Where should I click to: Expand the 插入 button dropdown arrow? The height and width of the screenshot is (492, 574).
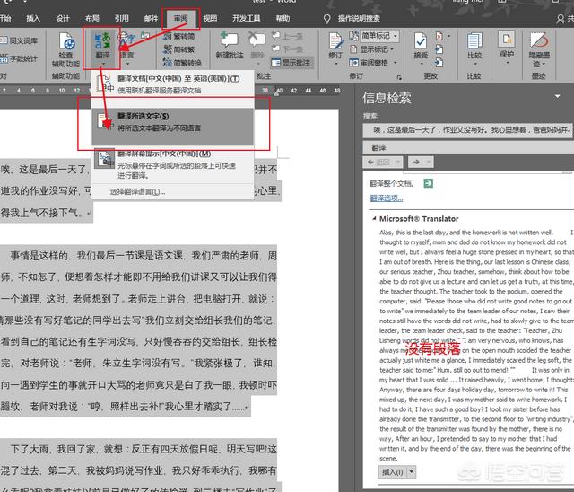click(x=412, y=471)
